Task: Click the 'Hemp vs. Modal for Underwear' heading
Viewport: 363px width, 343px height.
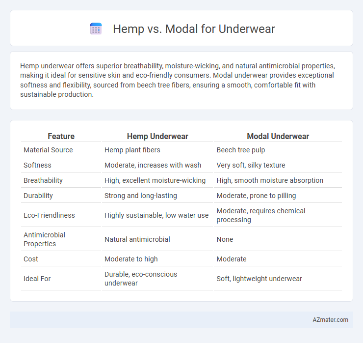Action: 194,29
